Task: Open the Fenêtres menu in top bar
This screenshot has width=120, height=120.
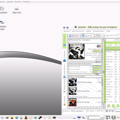Action: (26, 1)
